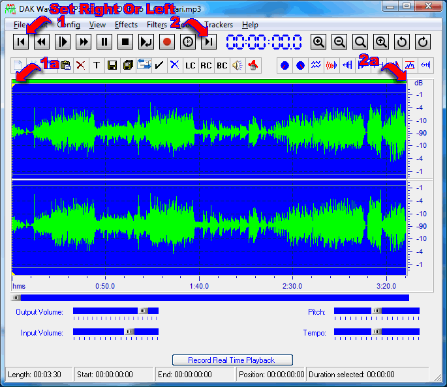The width and height of the screenshot is (447, 387).
Task: Click the 2:30.0 time ruler mark
Action: point(292,286)
